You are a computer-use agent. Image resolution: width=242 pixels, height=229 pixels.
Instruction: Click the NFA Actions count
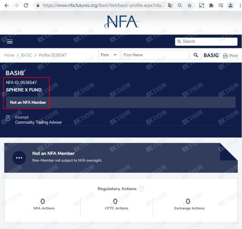point(42,201)
